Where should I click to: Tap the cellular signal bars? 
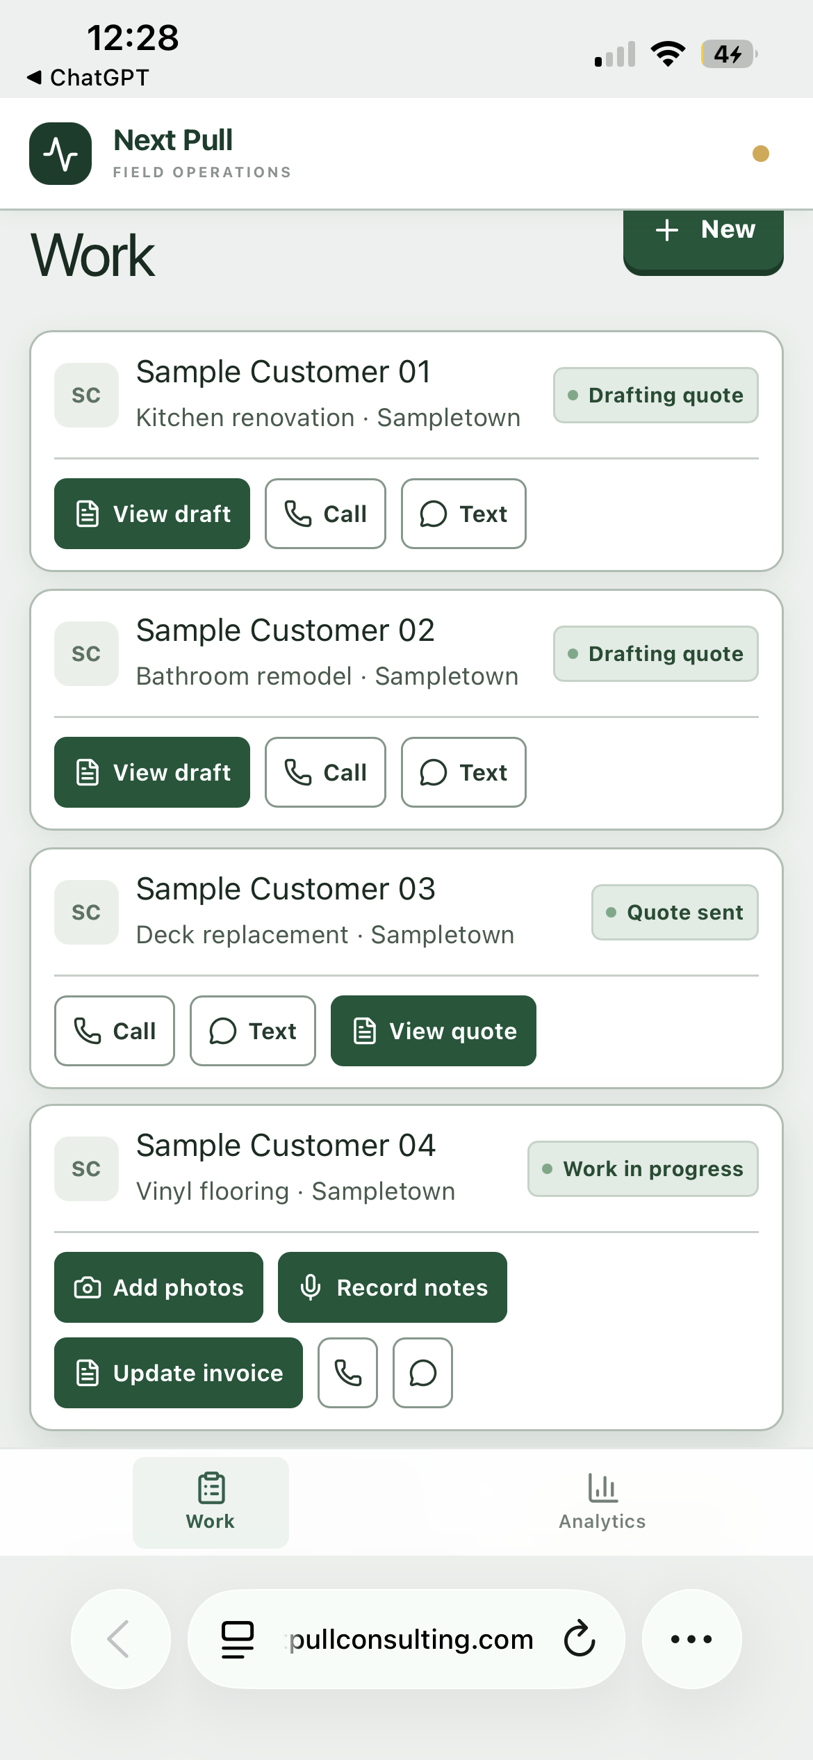(615, 54)
